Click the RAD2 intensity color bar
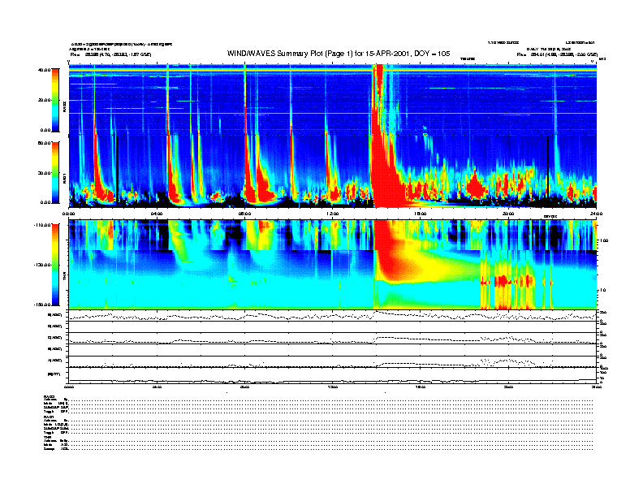The width and height of the screenshot is (643, 497). click(55, 100)
